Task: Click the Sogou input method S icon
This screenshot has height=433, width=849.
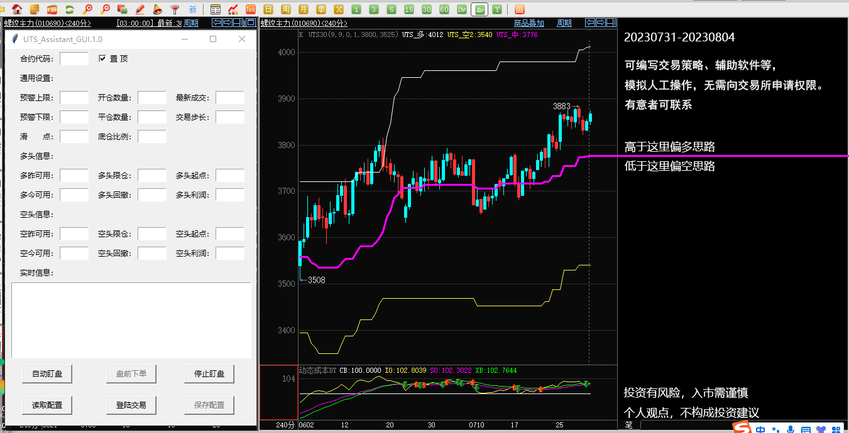Action: click(743, 428)
